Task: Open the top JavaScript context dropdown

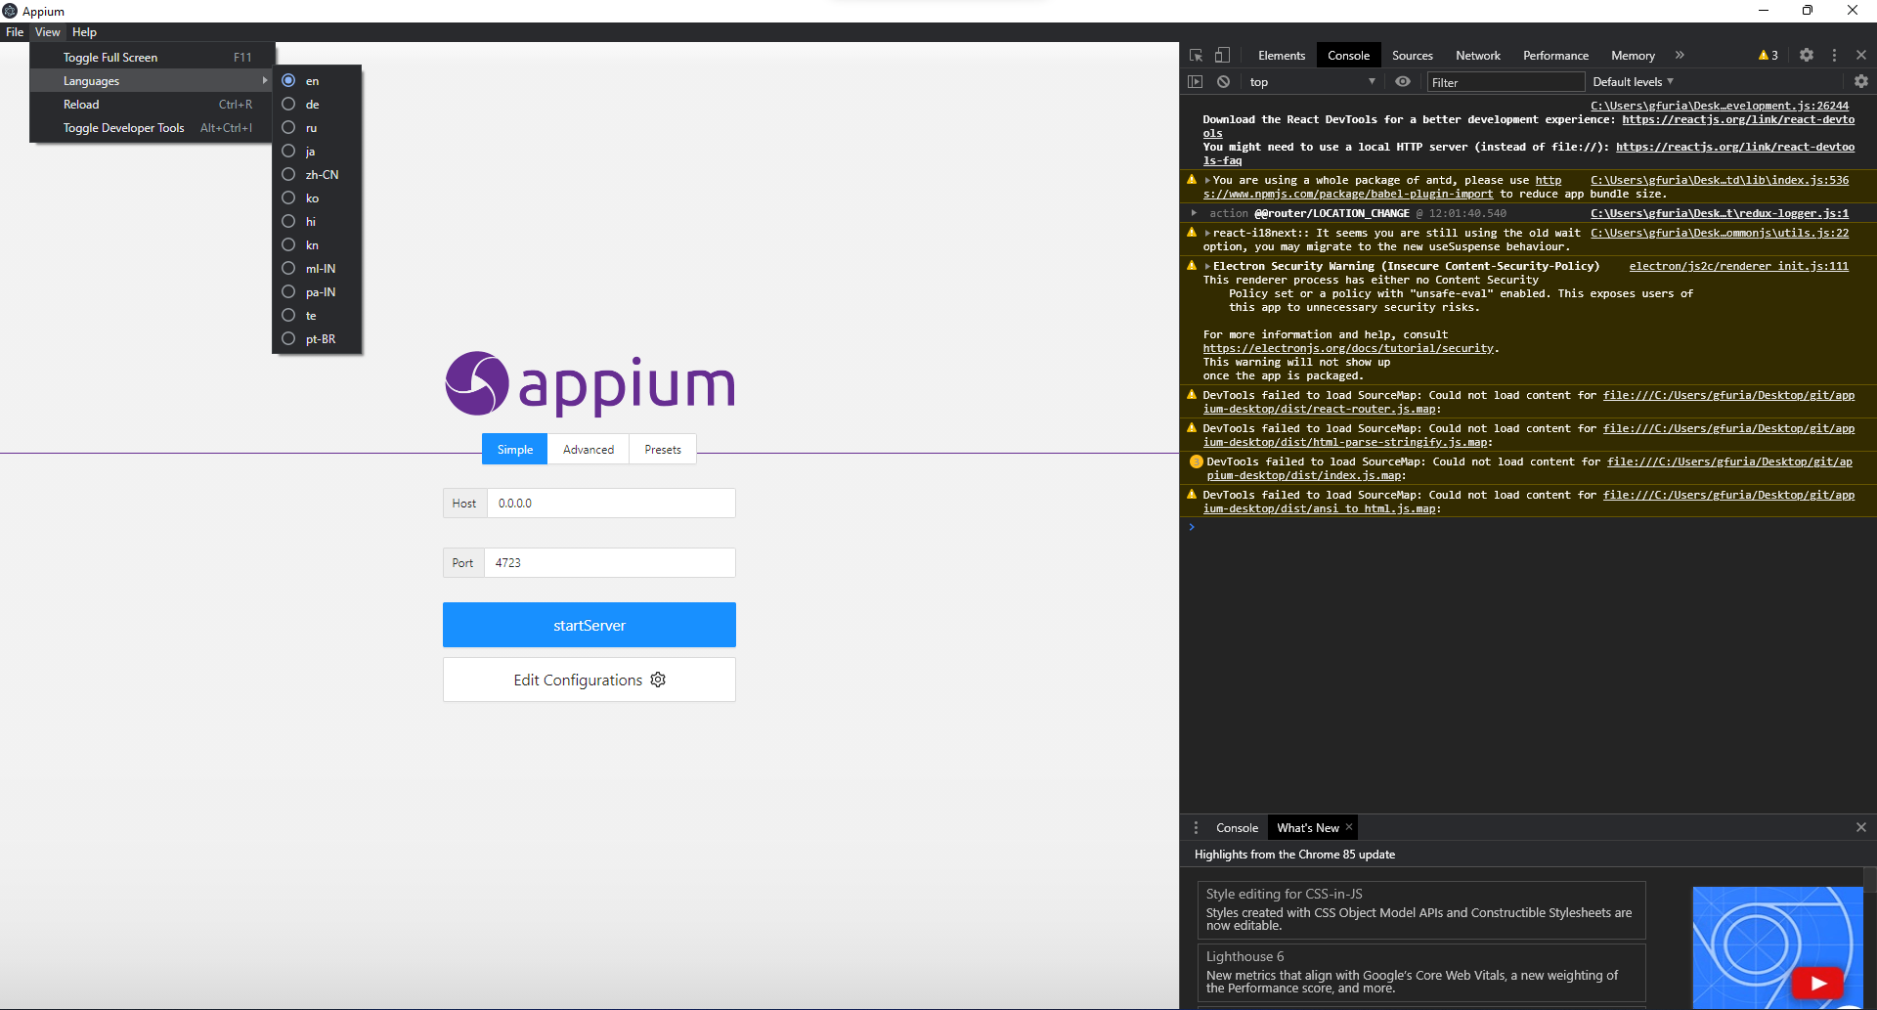Action: [1312, 82]
